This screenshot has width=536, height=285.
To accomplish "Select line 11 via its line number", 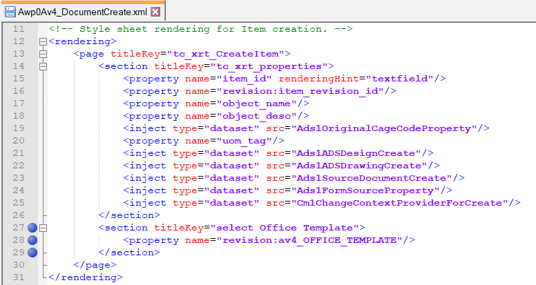I will coord(18,29).
